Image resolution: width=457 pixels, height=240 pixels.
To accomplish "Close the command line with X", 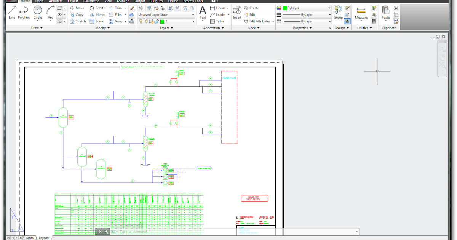I will [x=101, y=232].
